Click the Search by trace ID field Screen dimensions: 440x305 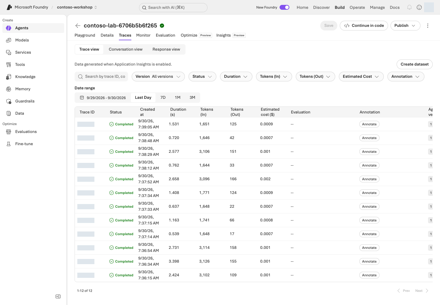pyautogui.click(x=101, y=77)
